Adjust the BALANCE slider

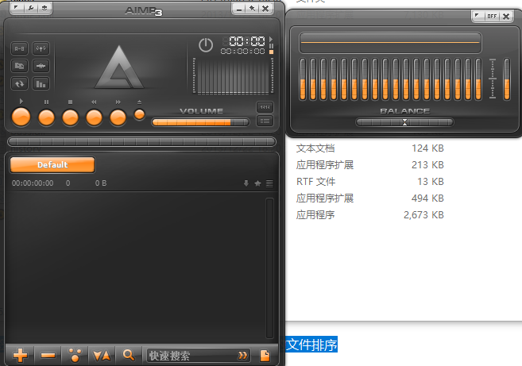click(404, 122)
